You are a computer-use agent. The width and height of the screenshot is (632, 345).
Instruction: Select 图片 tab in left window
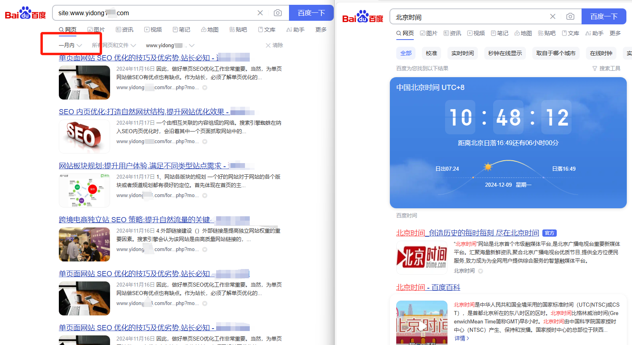pos(96,30)
